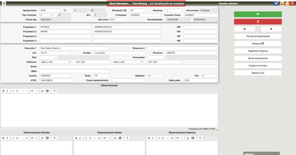This screenshot has height=155, width=296.
Task: Click the Spanish flag language icon
Action: point(282,3)
